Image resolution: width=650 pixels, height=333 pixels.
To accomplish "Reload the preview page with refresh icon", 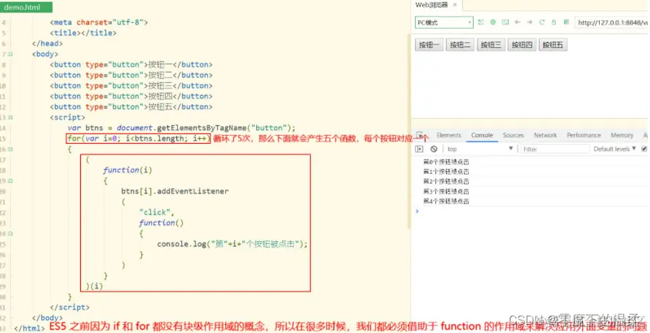I will click(x=542, y=23).
